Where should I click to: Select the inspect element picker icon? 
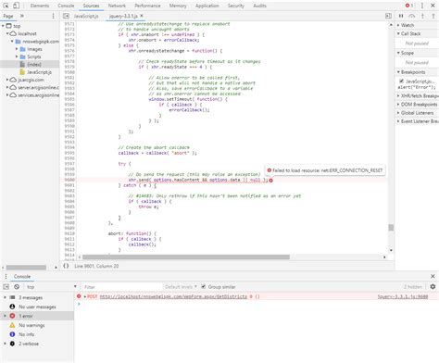coord(6,6)
